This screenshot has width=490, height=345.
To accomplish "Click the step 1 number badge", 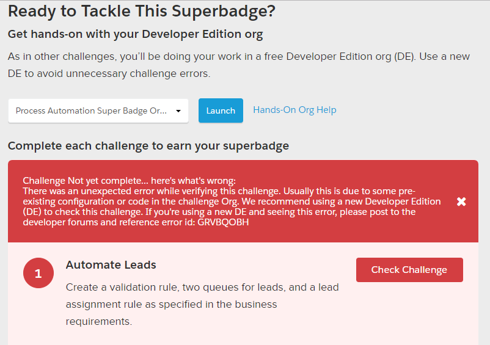I will (38, 273).
